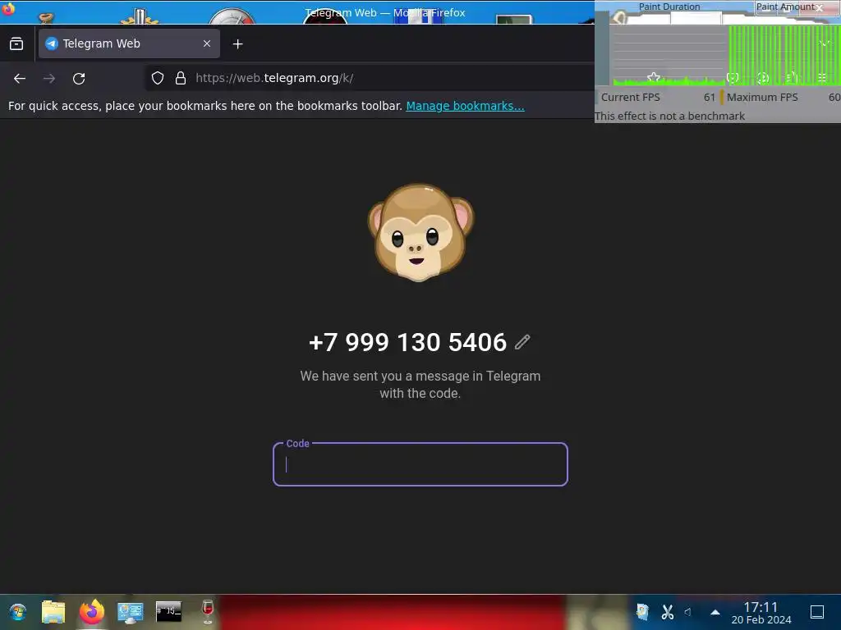This screenshot has height=630, width=841.
Task: Open the volume control tray icon
Action: coord(688,612)
